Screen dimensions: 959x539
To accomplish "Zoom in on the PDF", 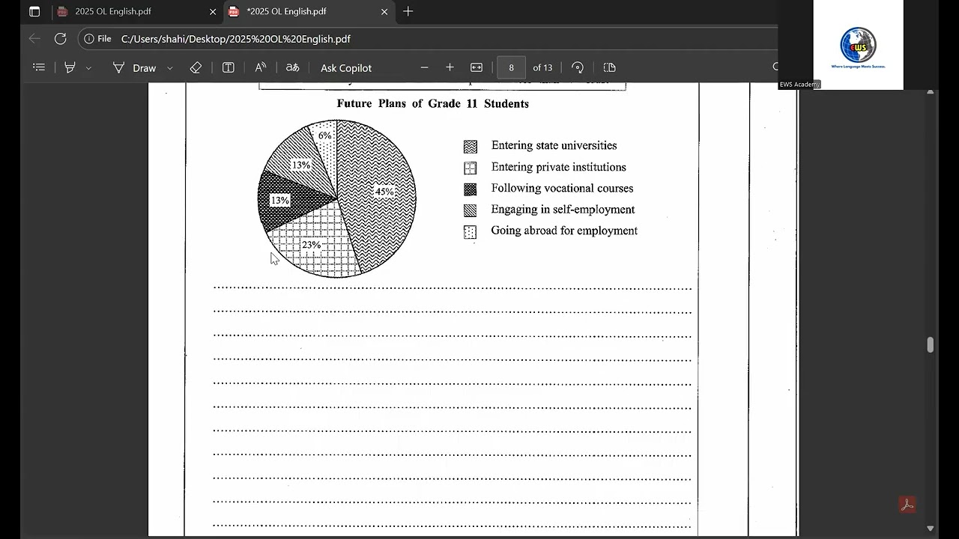I will tap(450, 67).
